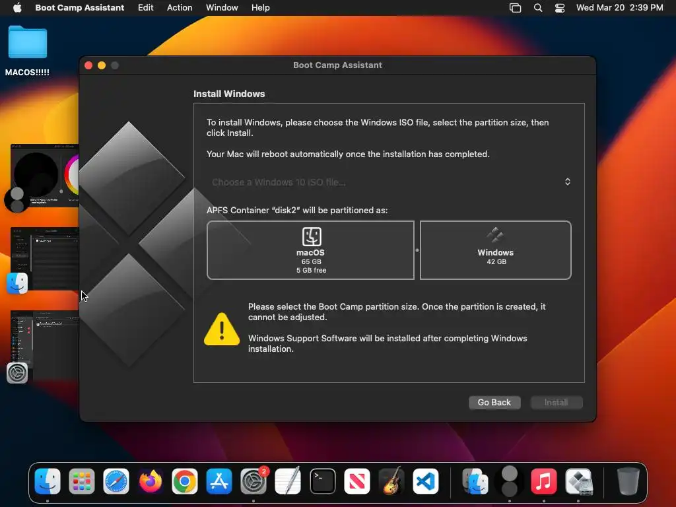Close the Boot Camp Assistant window

coord(88,65)
